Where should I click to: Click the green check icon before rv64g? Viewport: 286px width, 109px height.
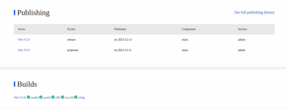[75, 97]
